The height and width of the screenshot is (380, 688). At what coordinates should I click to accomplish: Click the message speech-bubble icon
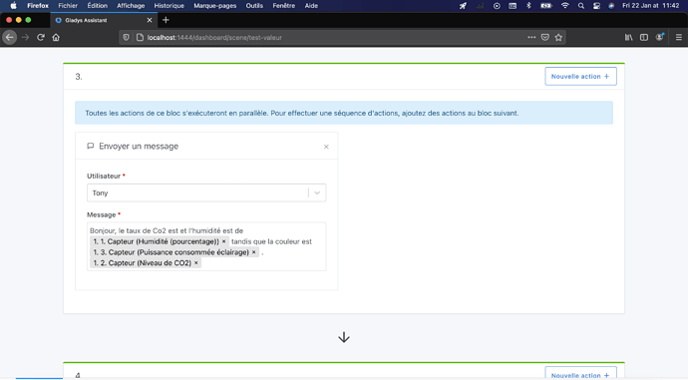(91, 147)
